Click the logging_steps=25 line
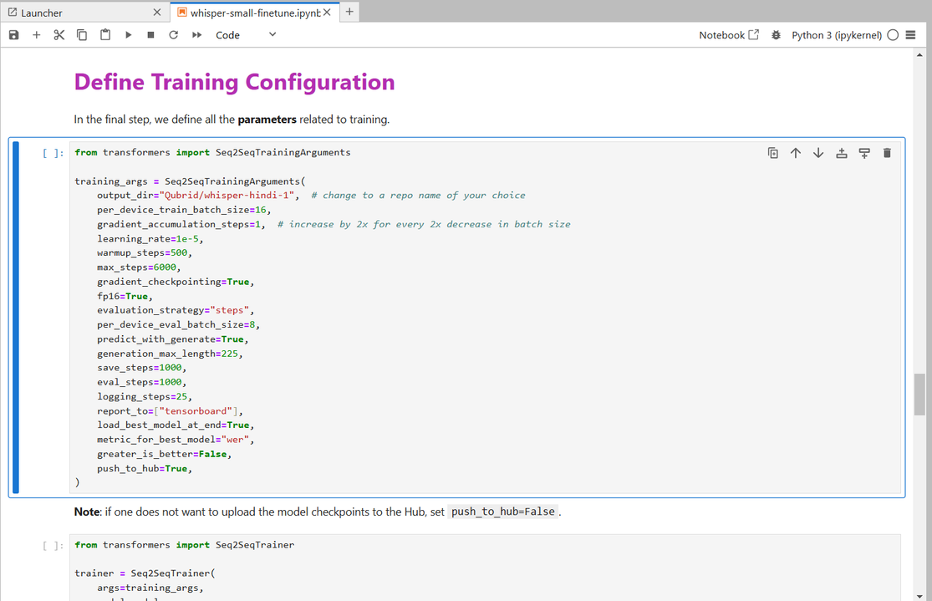 click(145, 396)
